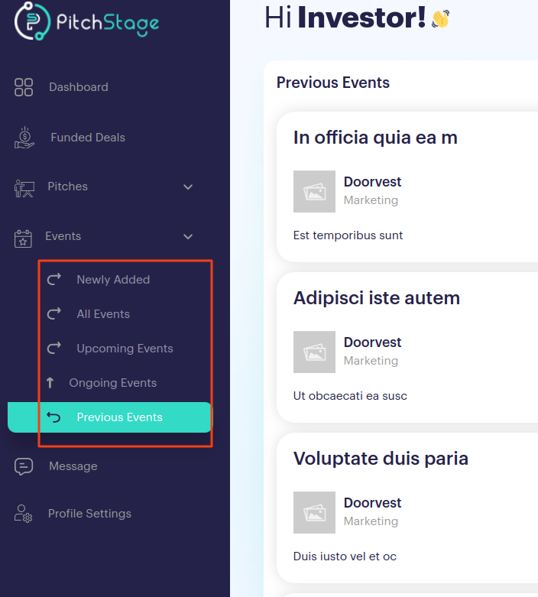
Task: Select Upcoming Events in sidebar
Action: [125, 349]
